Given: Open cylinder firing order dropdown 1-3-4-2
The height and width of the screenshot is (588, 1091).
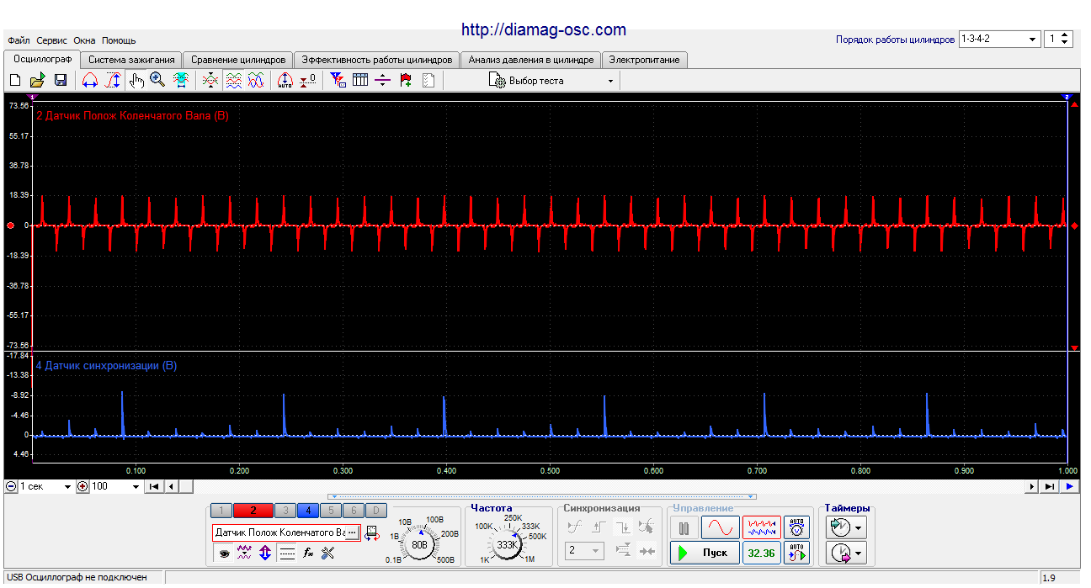Looking at the screenshot, I should point(999,40).
